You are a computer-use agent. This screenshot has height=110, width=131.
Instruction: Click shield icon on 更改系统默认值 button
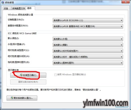point(12,98)
